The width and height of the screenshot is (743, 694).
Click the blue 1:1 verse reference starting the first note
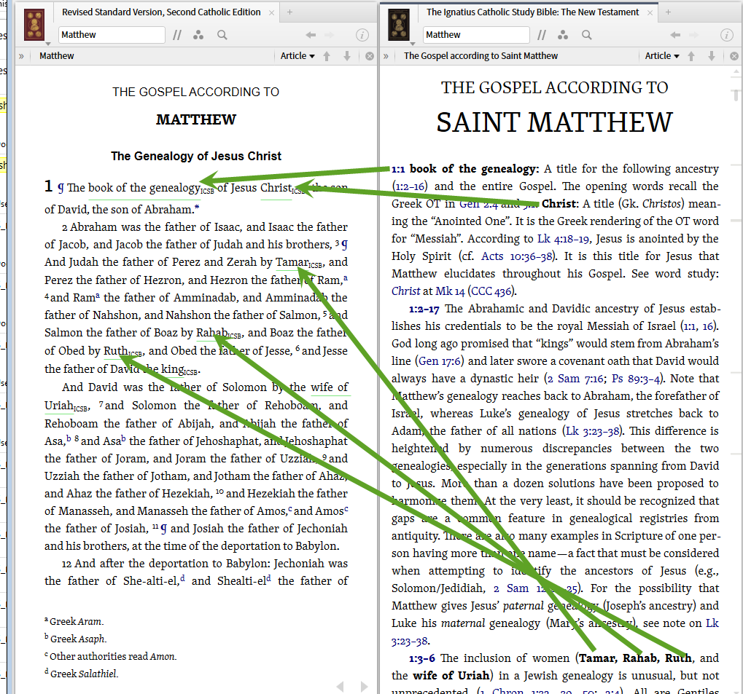[398, 169]
